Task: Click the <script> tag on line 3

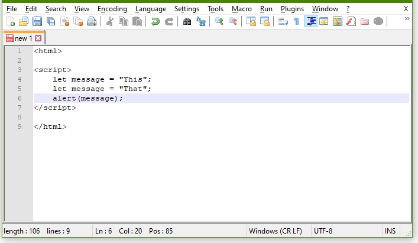Action: point(53,70)
